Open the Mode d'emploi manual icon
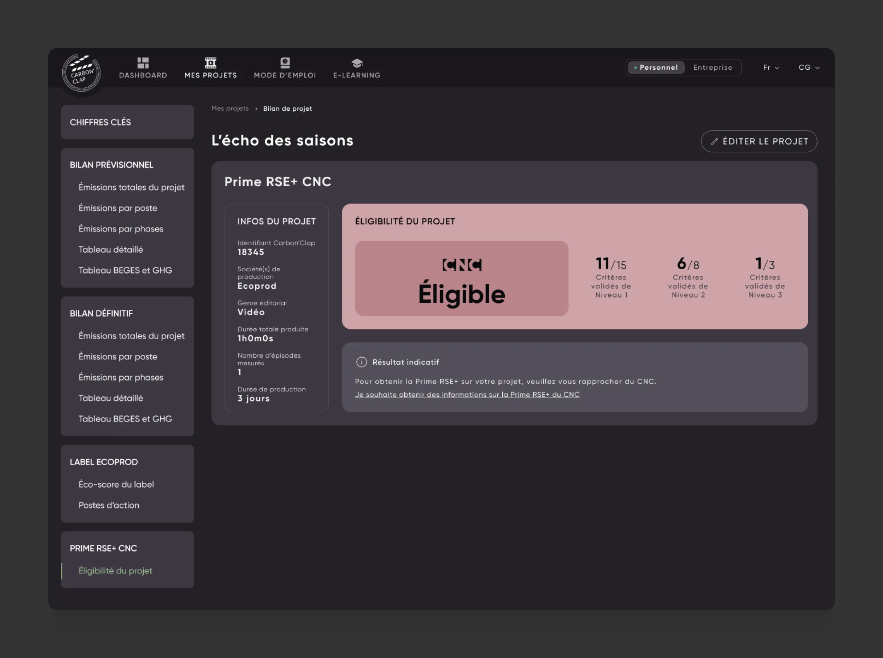Screen dimensions: 883x658 285,63
